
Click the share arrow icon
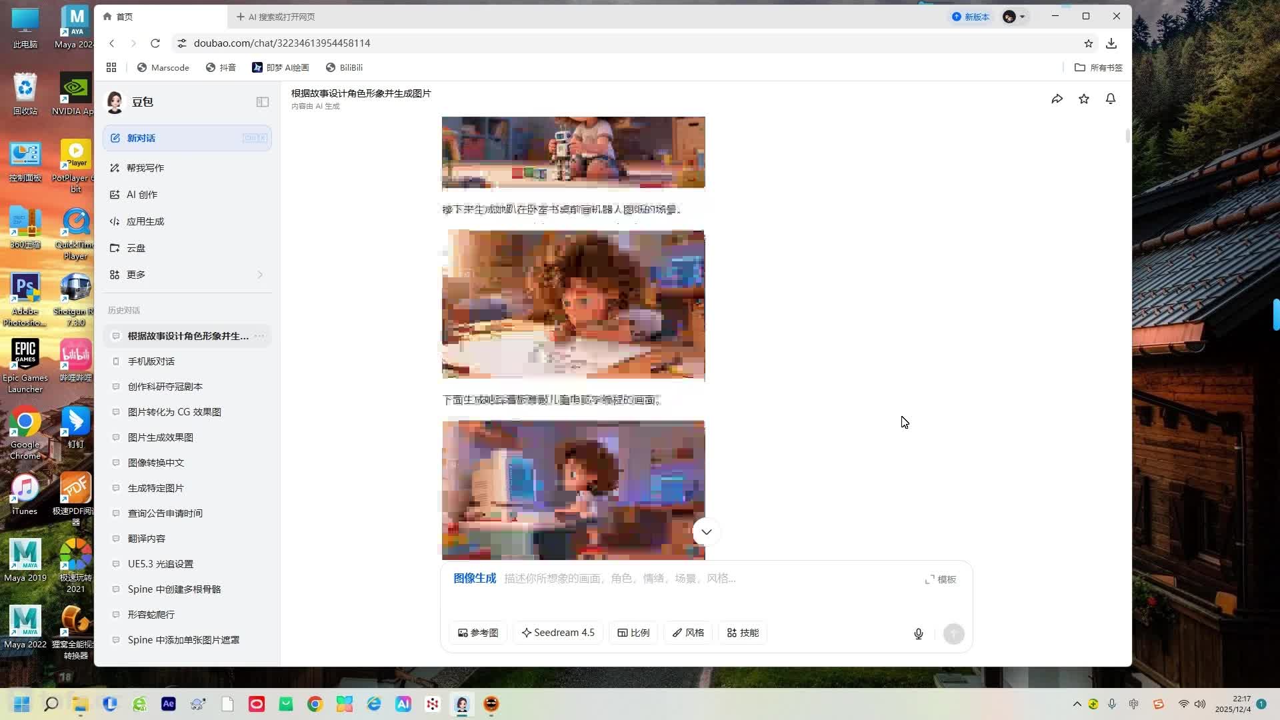1057,99
